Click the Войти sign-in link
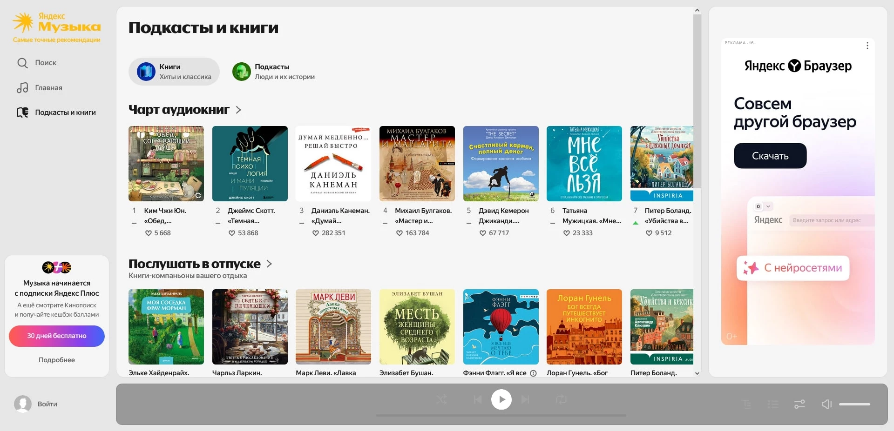 47,404
